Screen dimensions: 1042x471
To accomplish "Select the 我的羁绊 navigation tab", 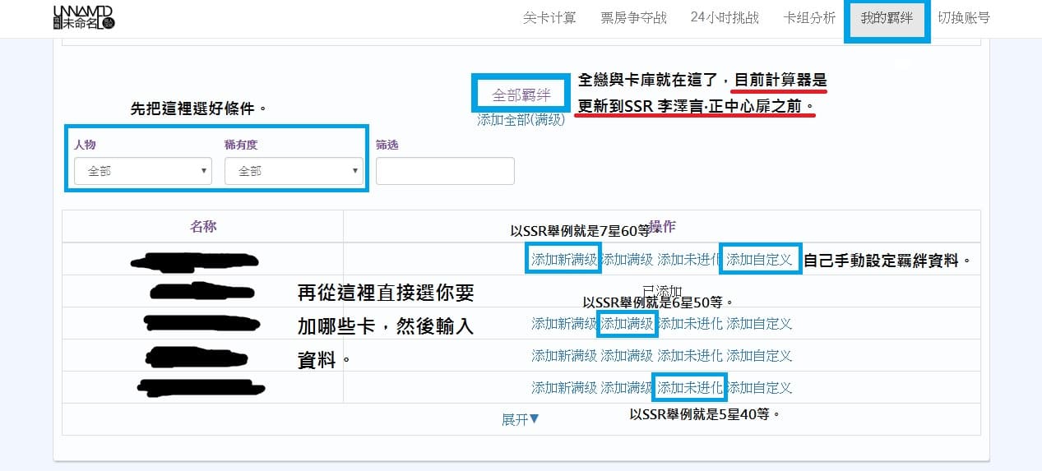I will point(887,18).
